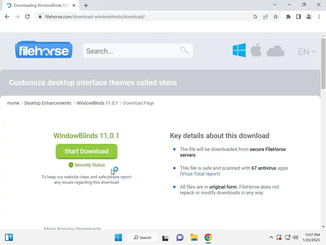Click the scrollbar up arrow
The width and height of the screenshot is (326, 245).
click(323, 36)
